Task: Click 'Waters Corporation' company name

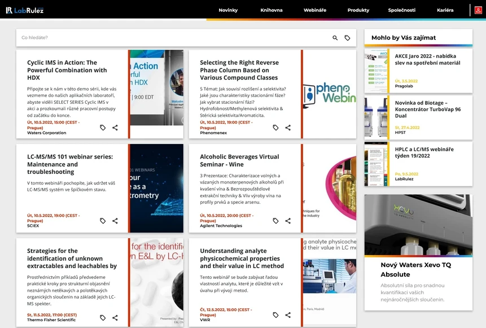Action: pyautogui.click(x=46, y=133)
